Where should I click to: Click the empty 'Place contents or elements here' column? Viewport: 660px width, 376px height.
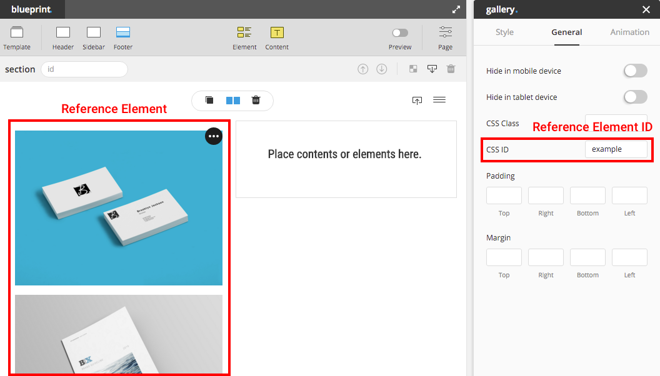(346, 159)
